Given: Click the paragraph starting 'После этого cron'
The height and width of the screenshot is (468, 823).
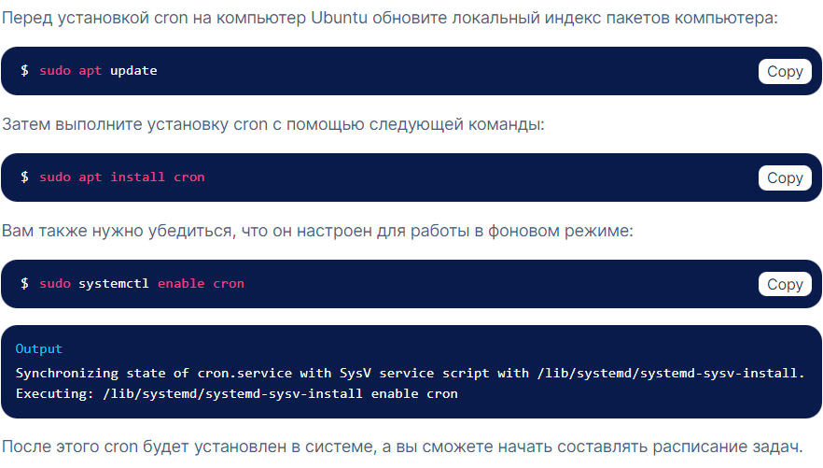Looking at the screenshot, I should (402, 447).
